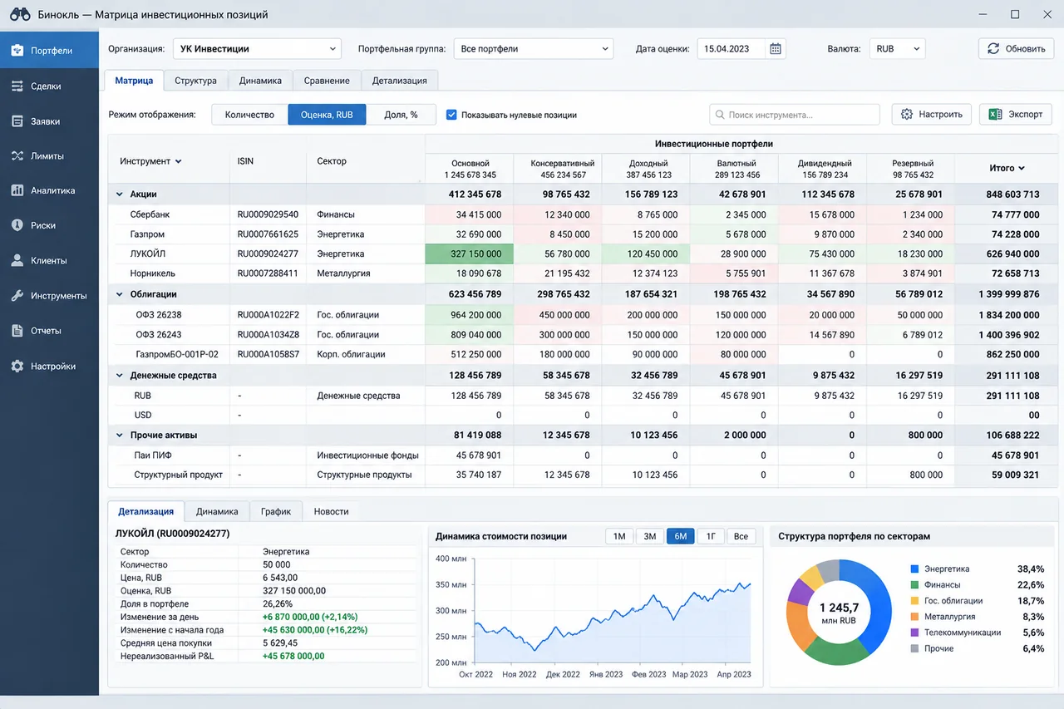
Task: Open the Инструменты wrench icon
Action: coord(17,296)
